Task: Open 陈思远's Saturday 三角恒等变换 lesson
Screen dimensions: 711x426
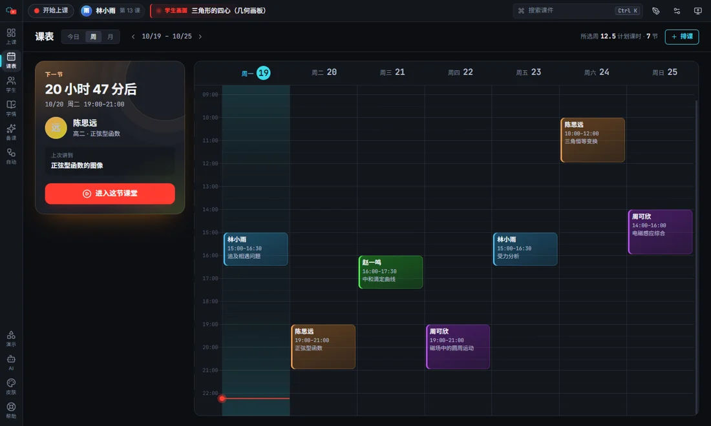Action: pyautogui.click(x=593, y=140)
